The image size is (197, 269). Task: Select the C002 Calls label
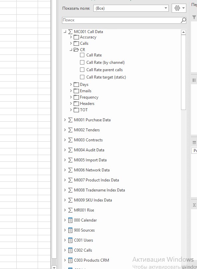(83, 250)
